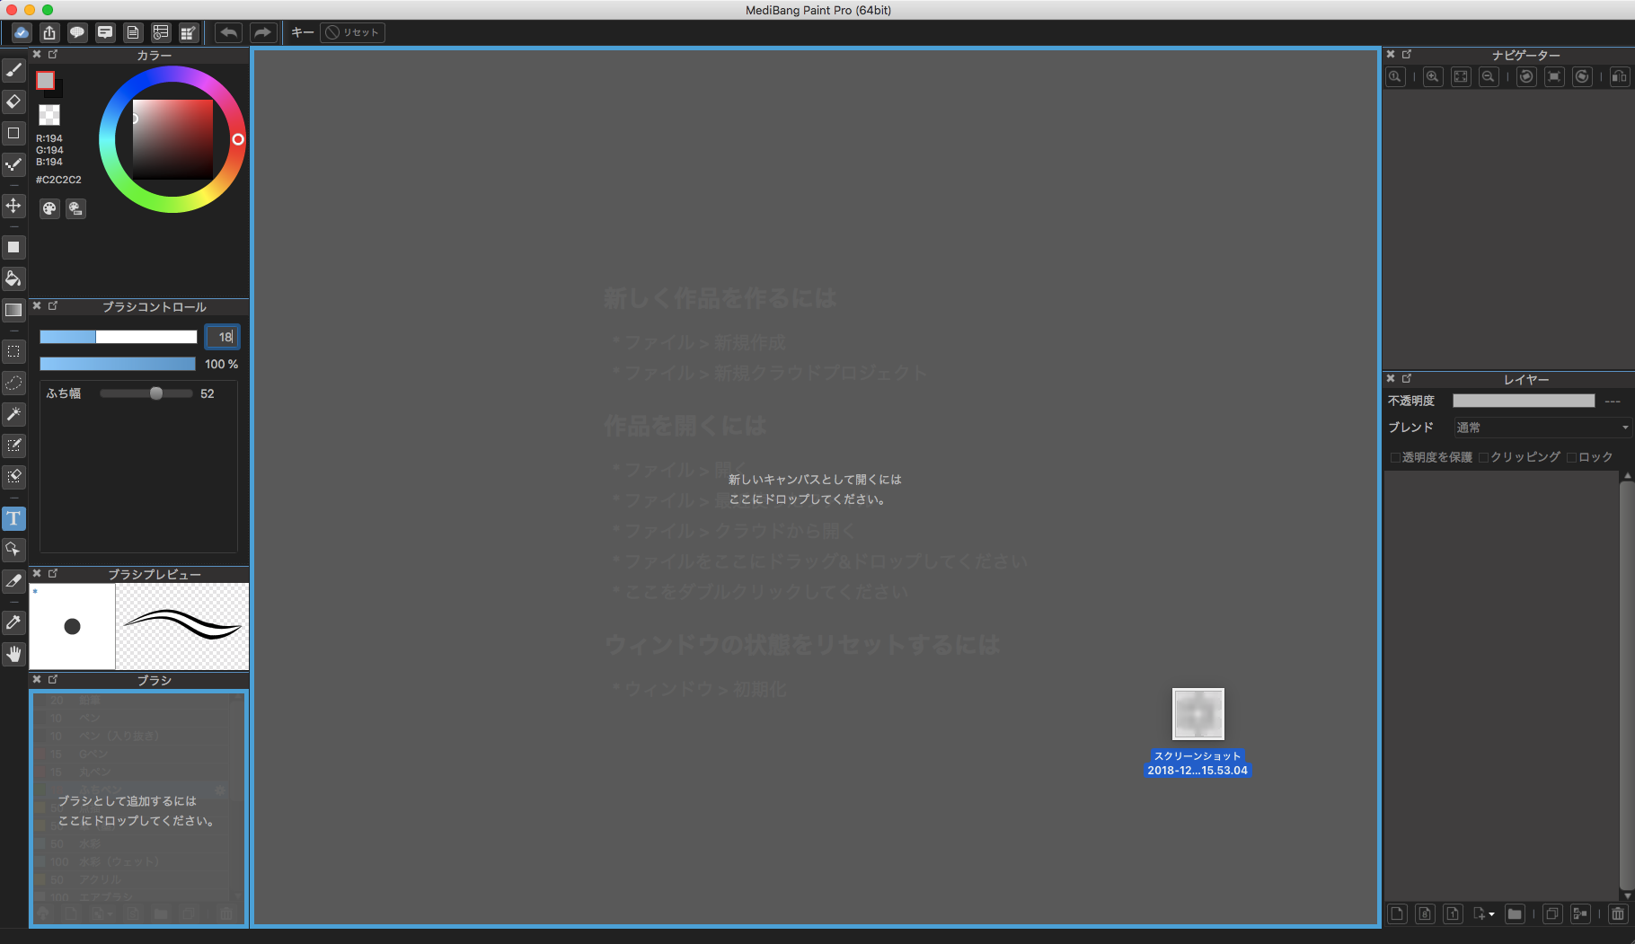
Task: Close the ブラシ panel
Action: click(x=38, y=680)
